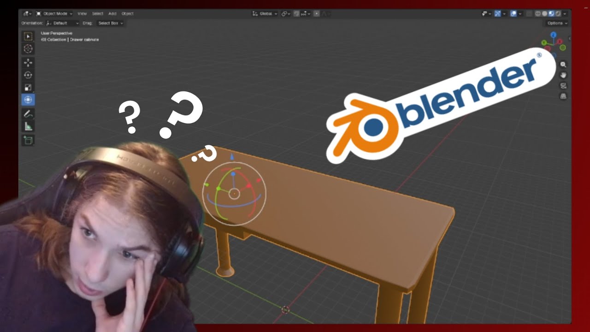
Task: Open the Options dropdown
Action: 557,23
